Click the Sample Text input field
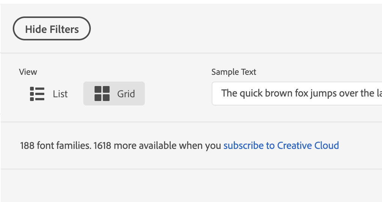Viewport: 382px width, 202px height. click(297, 94)
